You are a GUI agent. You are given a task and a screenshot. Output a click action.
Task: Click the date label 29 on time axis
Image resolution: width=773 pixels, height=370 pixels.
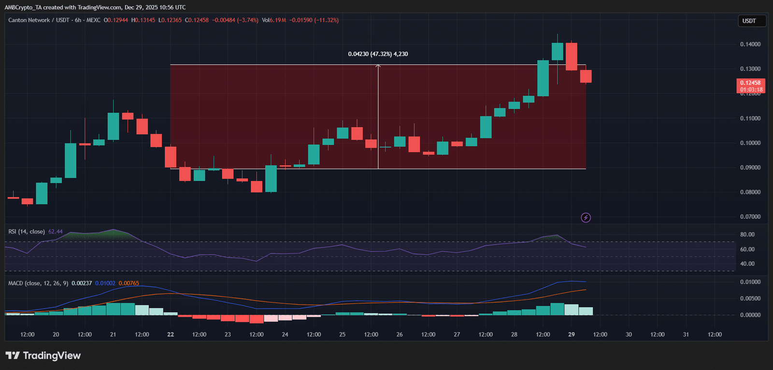pos(572,334)
